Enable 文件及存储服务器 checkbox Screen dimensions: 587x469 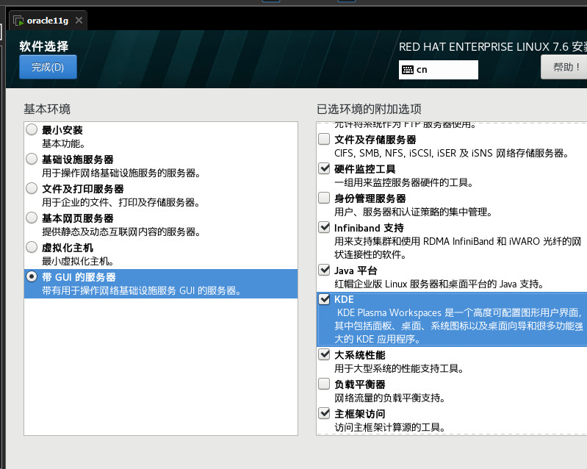324,139
